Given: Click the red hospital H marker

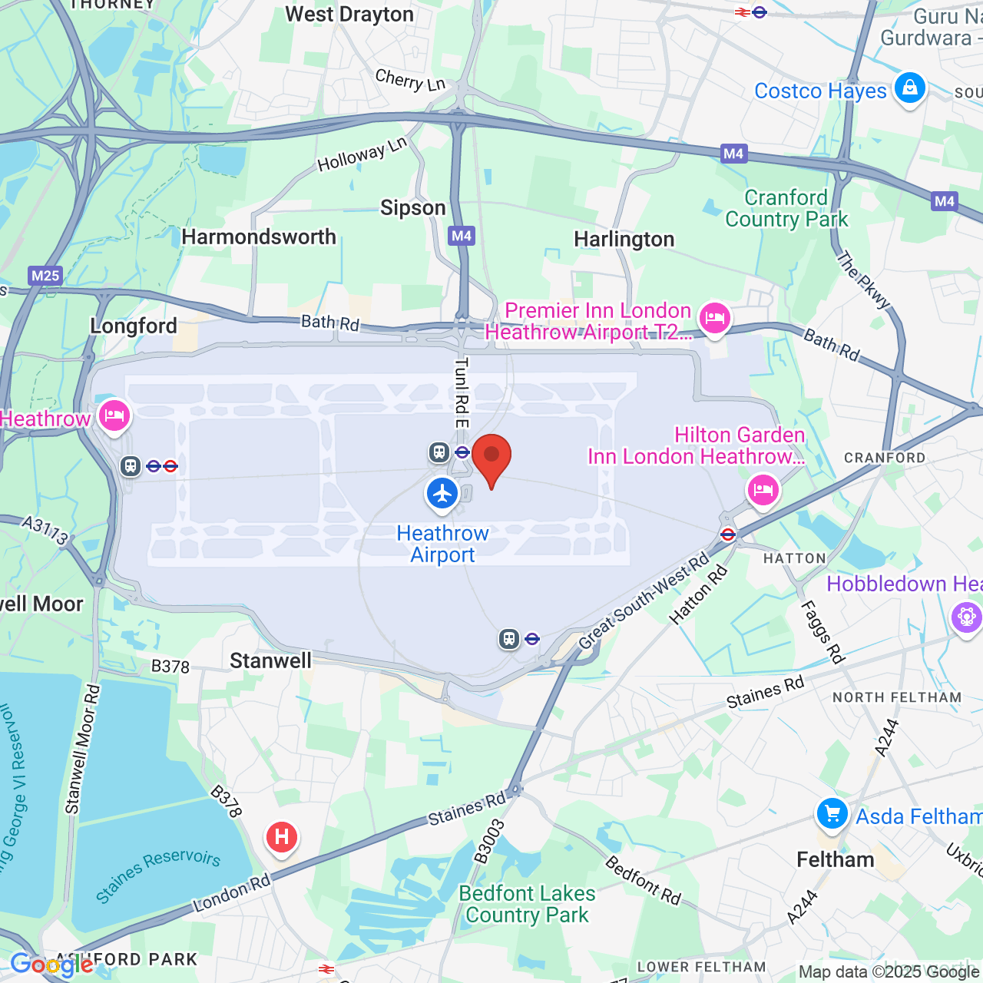Looking at the screenshot, I should 282,838.
